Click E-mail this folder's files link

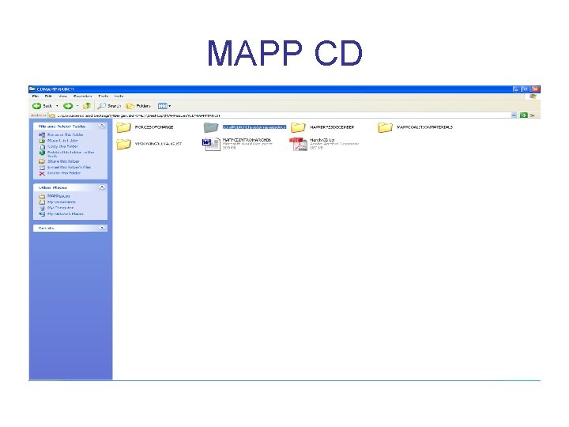point(70,168)
